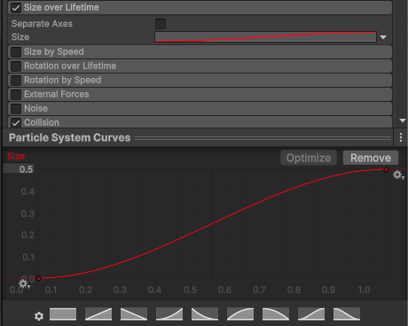Expand the Collision module header

click(200, 122)
